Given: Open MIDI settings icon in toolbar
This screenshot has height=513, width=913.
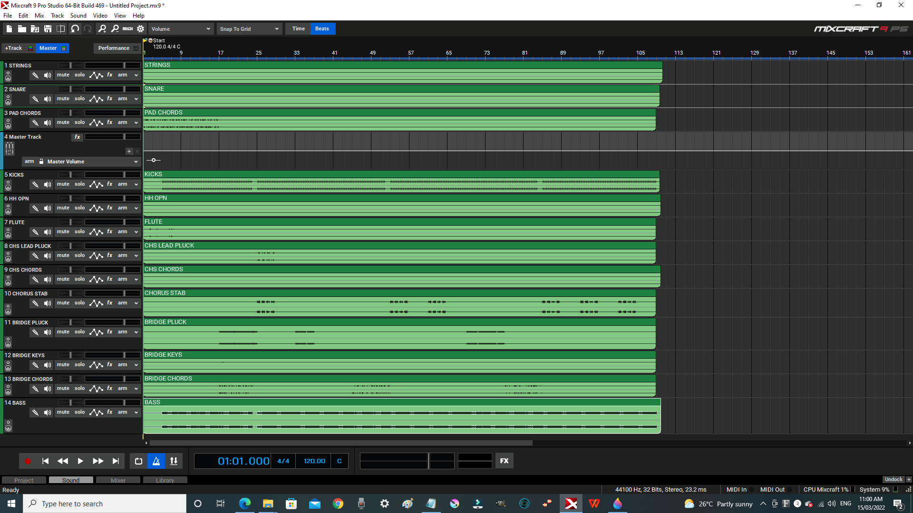Looking at the screenshot, I should pyautogui.click(x=127, y=29).
